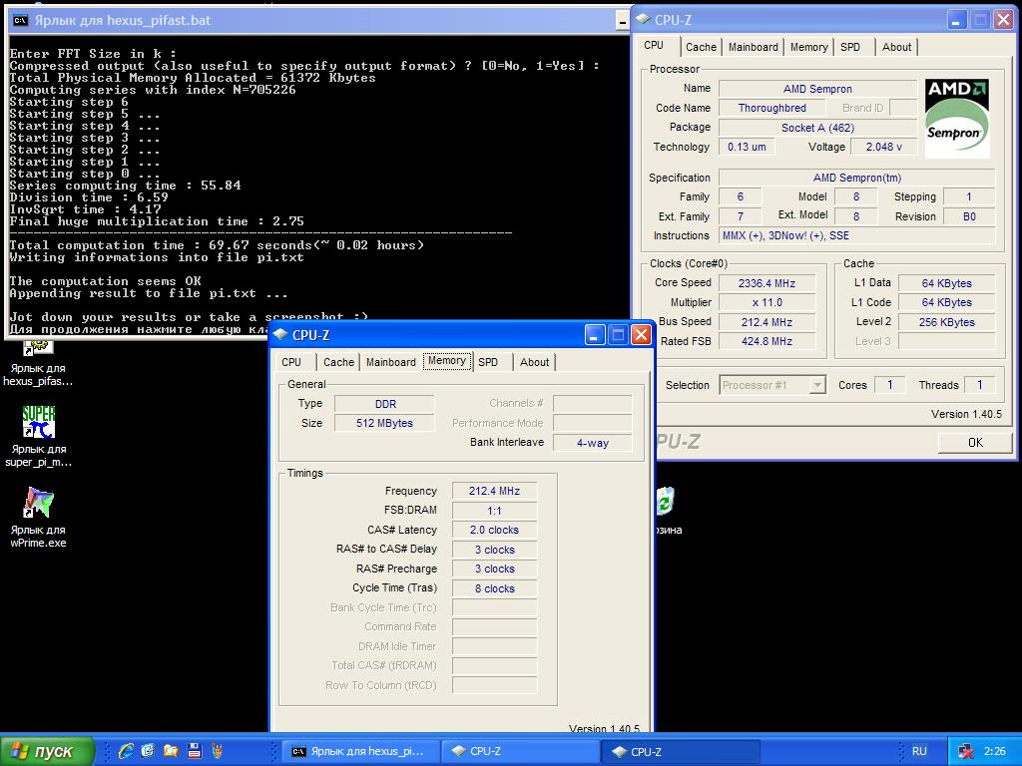Open Mainboard tab in memory window
The width and height of the screenshot is (1022, 766).
(x=390, y=362)
